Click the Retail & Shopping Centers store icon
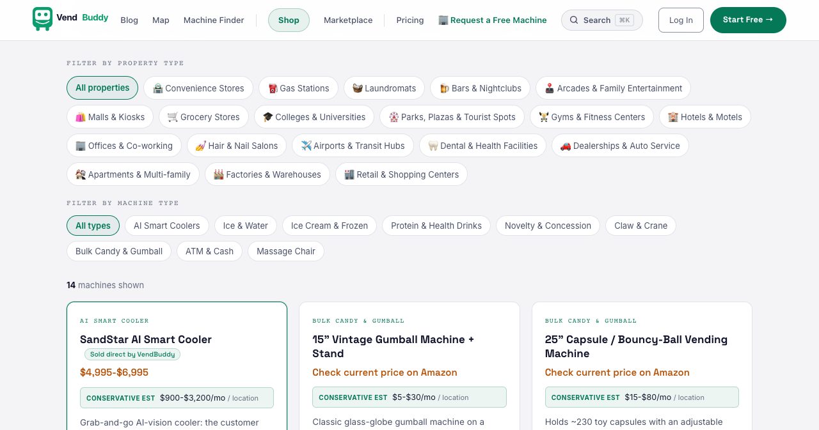 point(349,174)
